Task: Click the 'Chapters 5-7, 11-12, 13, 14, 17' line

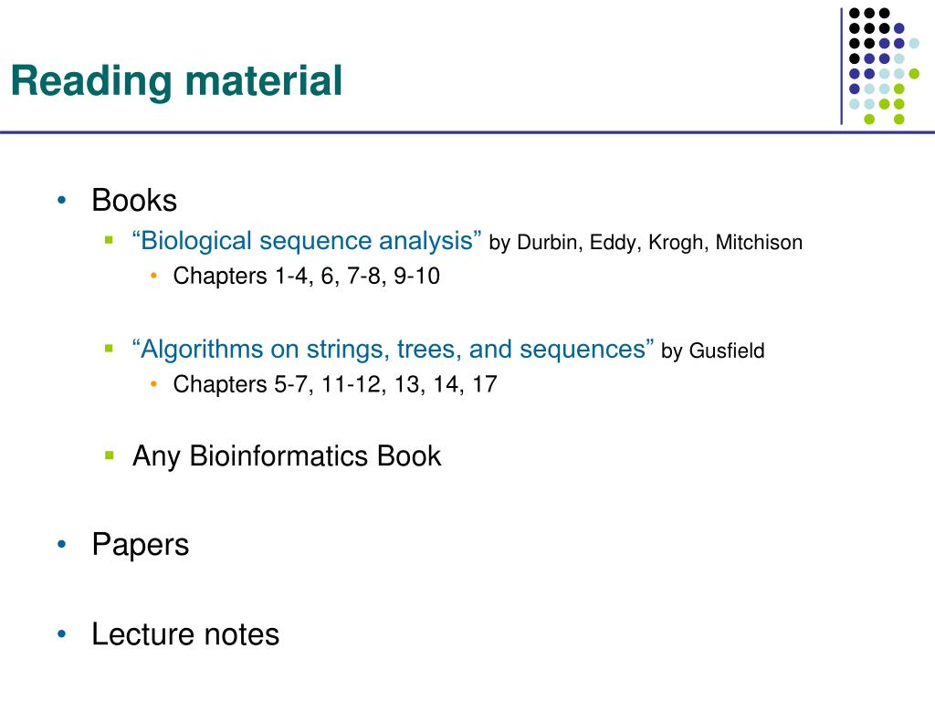Action: (x=335, y=384)
